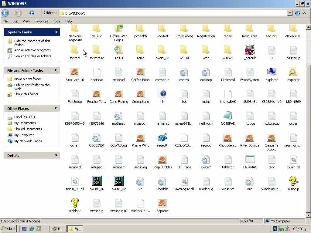Click the scrollbar down arrow
311x233 pixels.
point(308,215)
